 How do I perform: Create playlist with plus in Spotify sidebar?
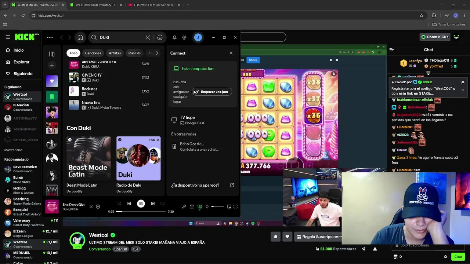pyautogui.click(x=52, y=65)
